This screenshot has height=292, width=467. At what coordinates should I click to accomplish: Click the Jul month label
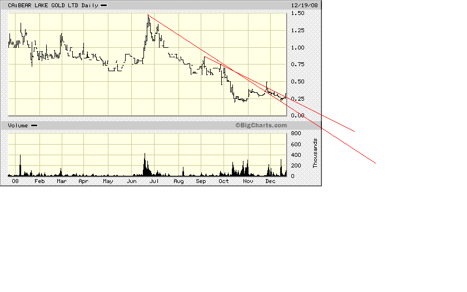[154, 181]
